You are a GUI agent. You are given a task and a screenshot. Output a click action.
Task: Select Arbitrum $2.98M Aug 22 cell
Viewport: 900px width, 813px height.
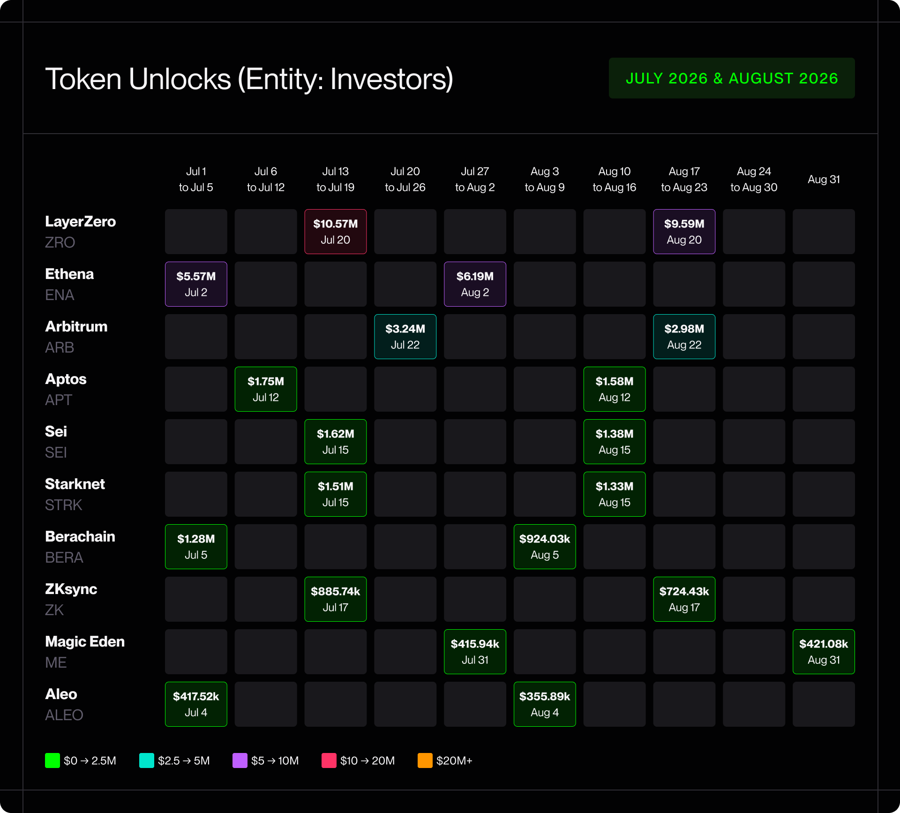click(684, 337)
